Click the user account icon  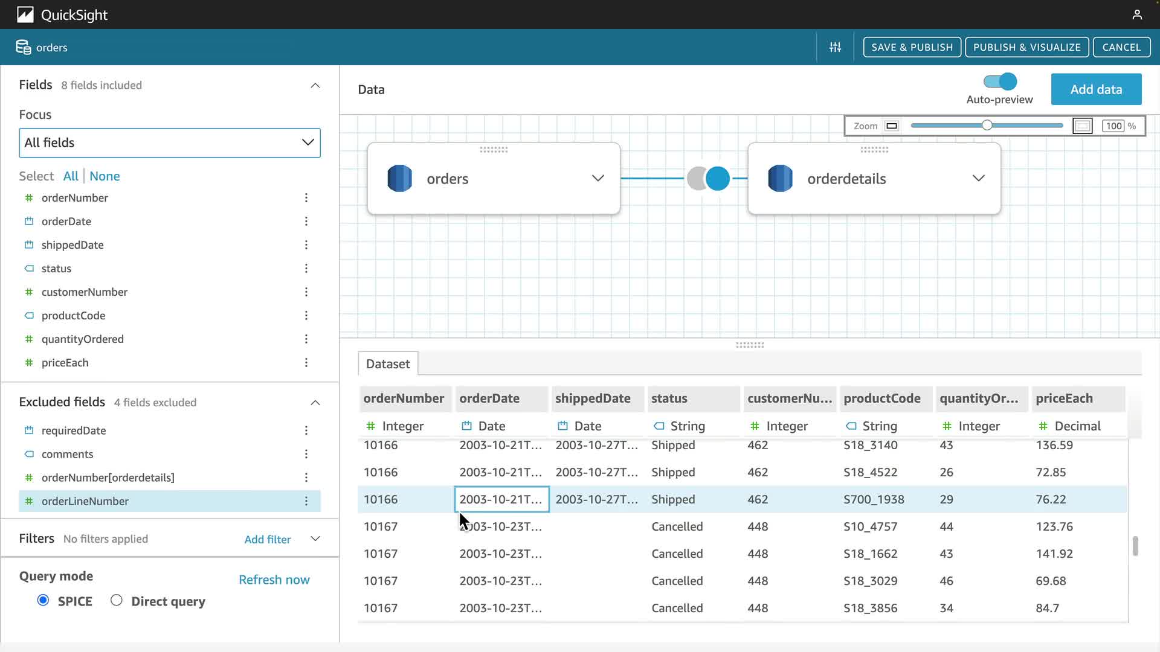point(1137,14)
